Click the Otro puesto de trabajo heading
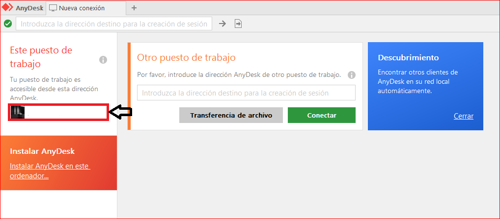This screenshot has height=219, width=500. (186, 57)
